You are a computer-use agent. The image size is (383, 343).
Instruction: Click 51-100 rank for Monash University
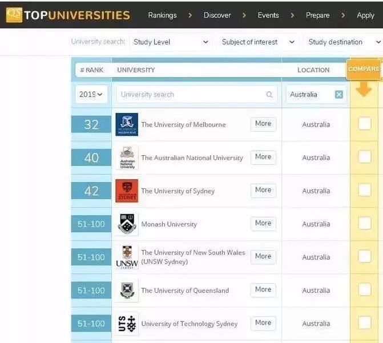(91, 224)
